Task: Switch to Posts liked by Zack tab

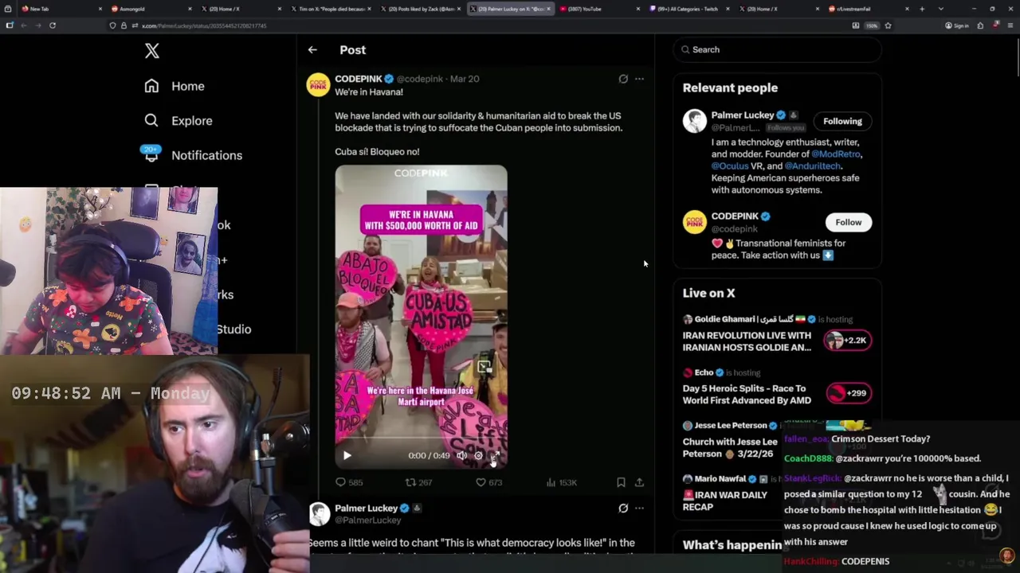Action: [x=418, y=9]
